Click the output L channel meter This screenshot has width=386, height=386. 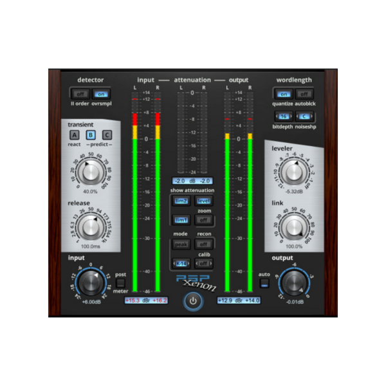pos(227,192)
